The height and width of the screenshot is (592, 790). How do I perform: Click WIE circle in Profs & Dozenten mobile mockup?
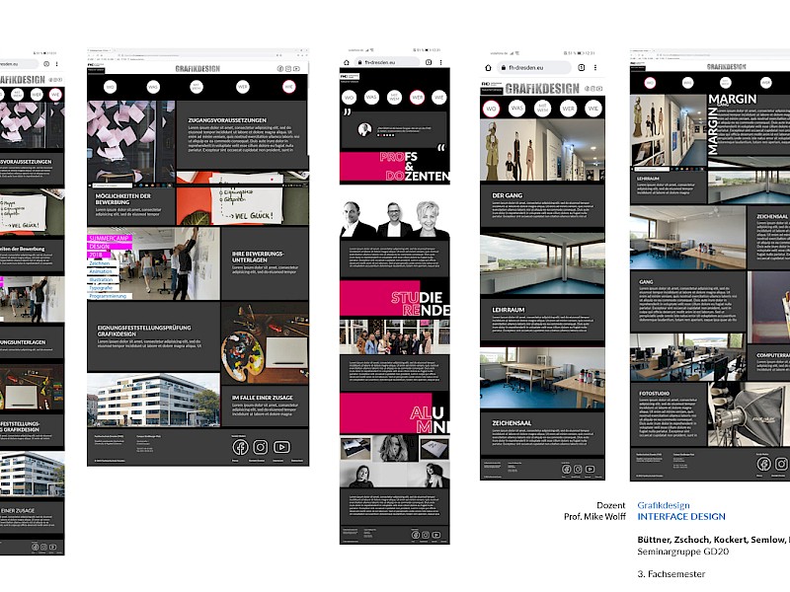(438, 97)
